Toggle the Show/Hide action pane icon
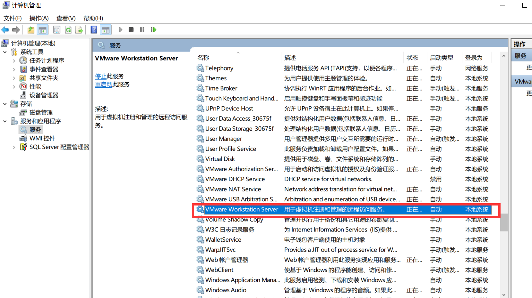Screen dimensions: 532x298 click(x=106, y=30)
